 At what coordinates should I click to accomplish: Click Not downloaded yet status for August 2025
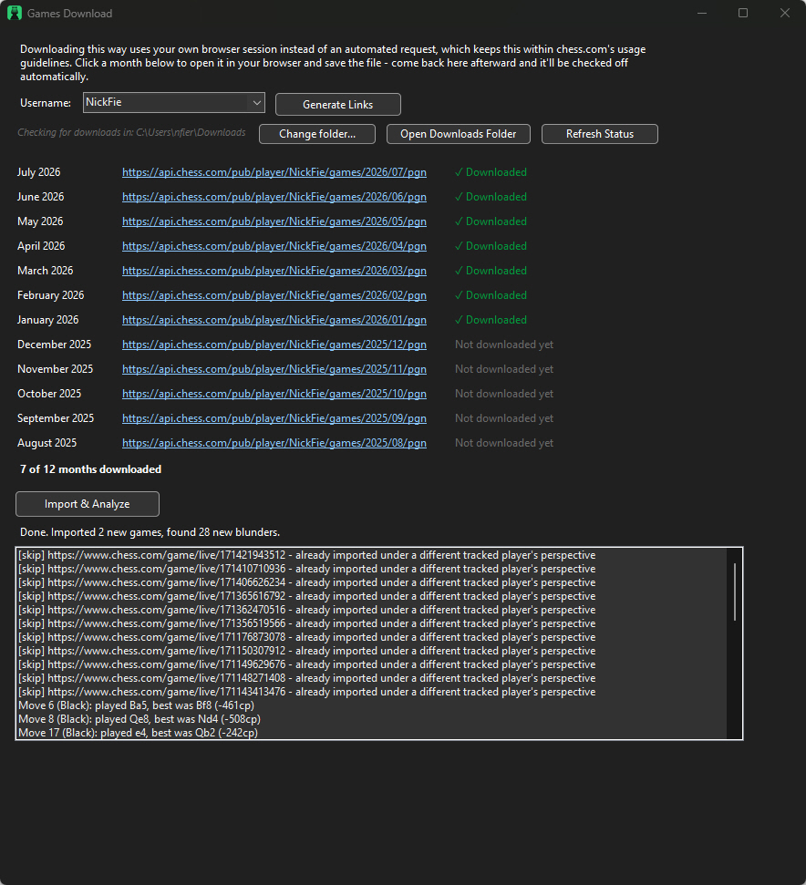pyautogui.click(x=504, y=443)
